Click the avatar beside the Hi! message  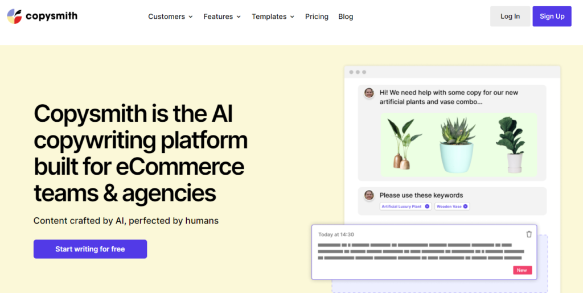(x=369, y=93)
